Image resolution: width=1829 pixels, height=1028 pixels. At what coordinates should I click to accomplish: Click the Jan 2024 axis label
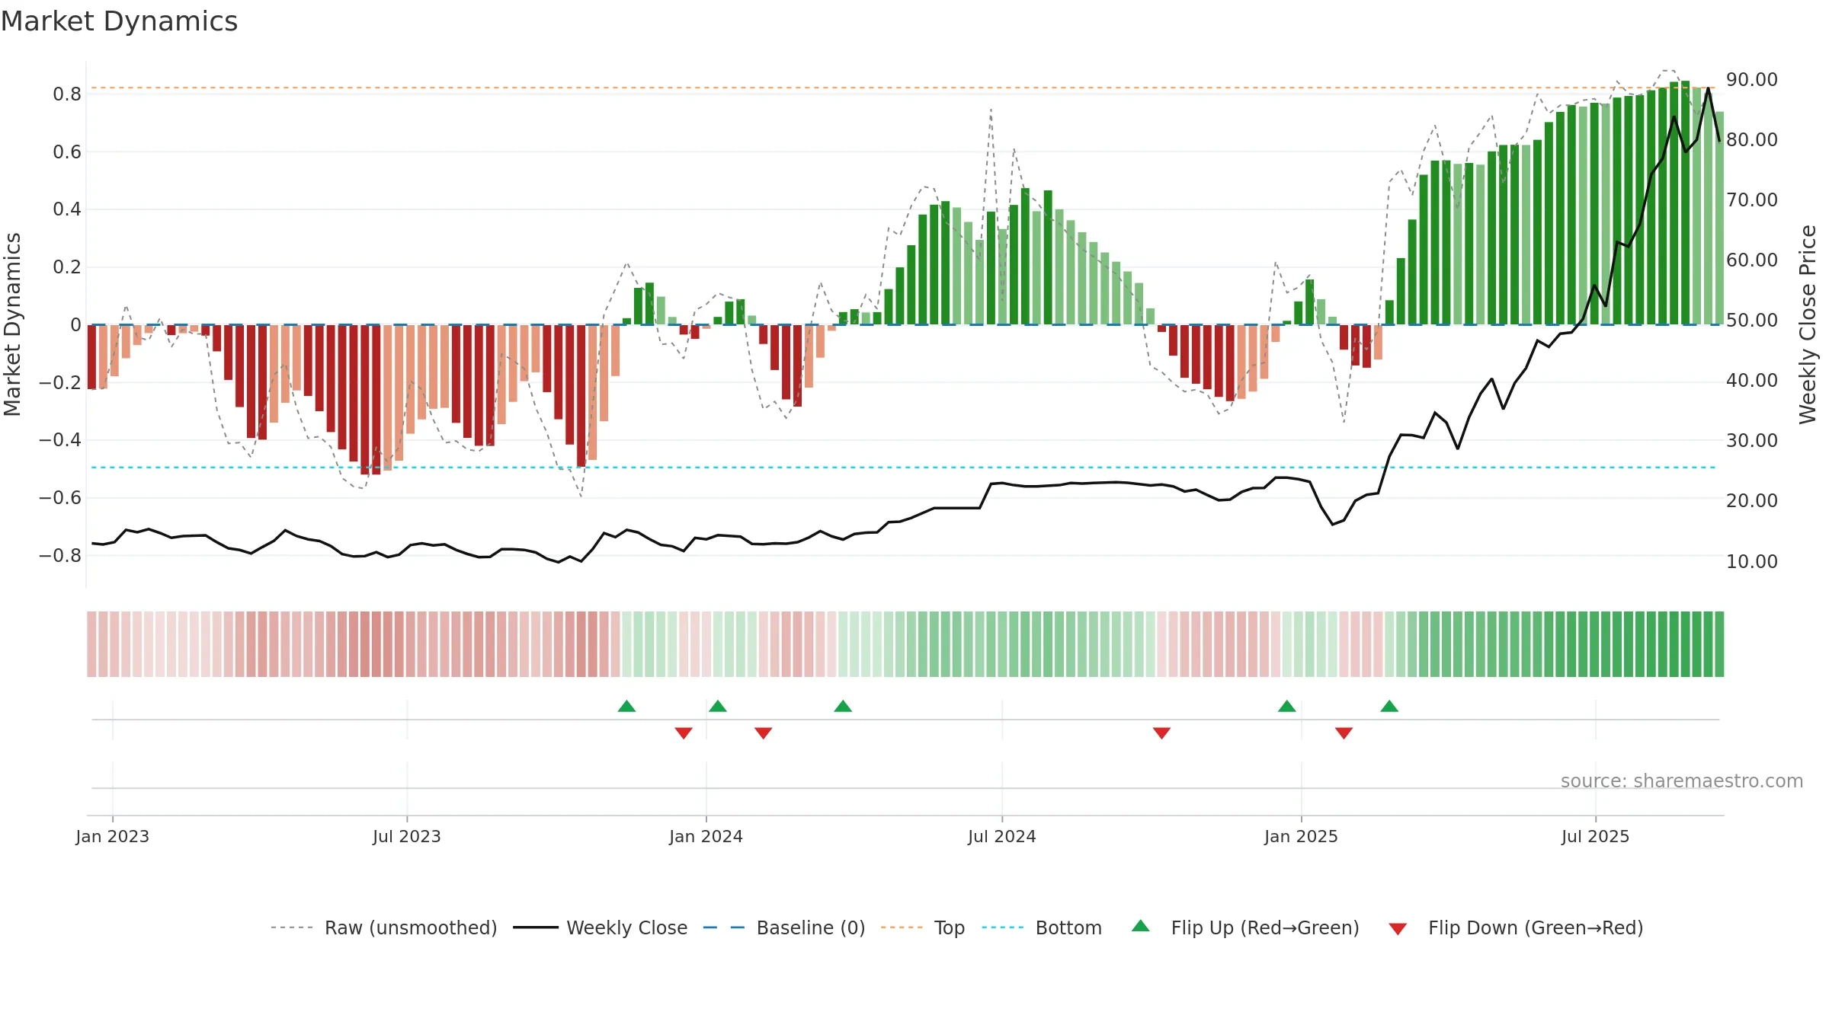click(706, 836)
